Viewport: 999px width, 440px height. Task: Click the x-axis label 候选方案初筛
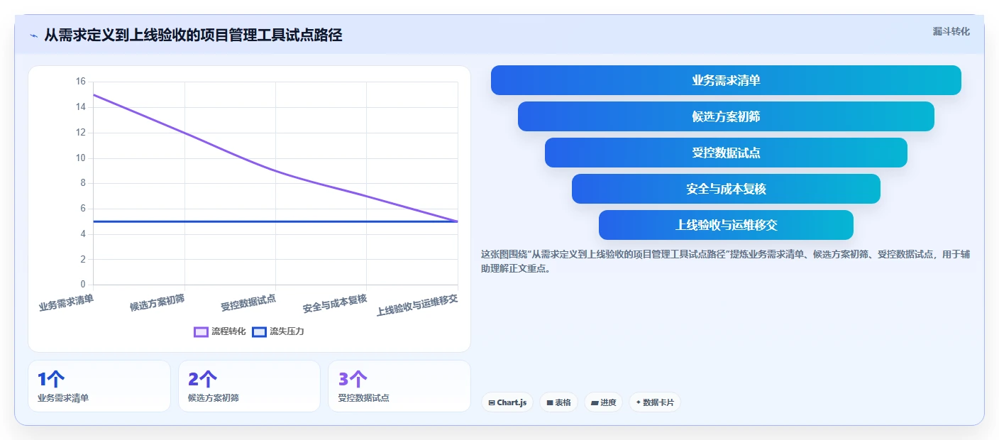[x=157, y=303]
